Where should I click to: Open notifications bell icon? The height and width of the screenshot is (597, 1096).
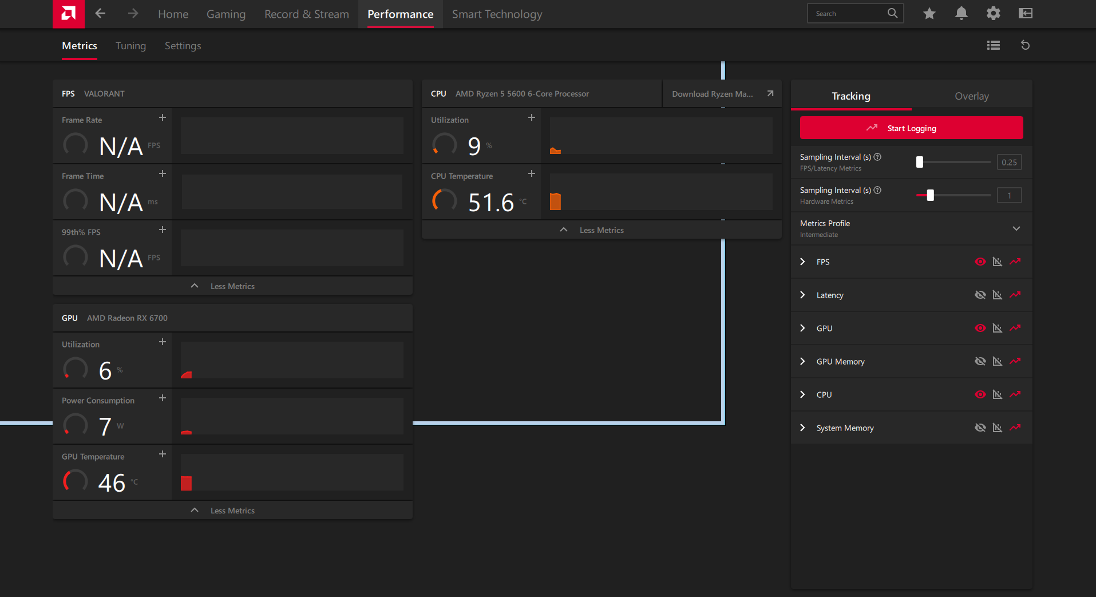pos(961,13)
